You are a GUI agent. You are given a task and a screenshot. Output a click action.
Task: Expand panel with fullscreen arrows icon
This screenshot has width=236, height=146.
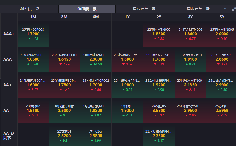pos(234,9)
